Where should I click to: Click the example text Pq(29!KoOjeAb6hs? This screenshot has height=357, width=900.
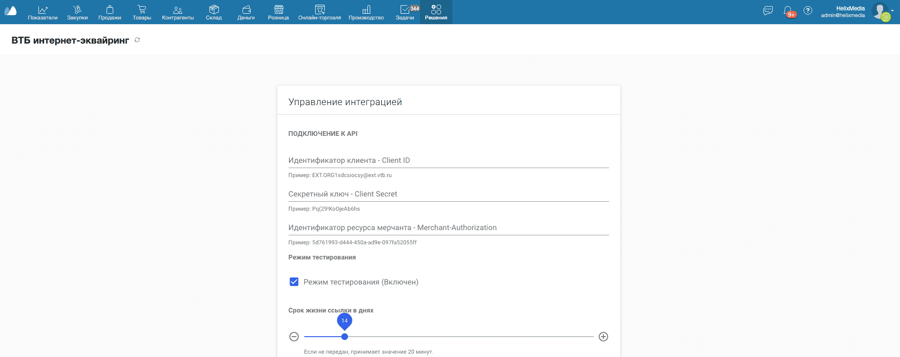[x=336, y=209]
